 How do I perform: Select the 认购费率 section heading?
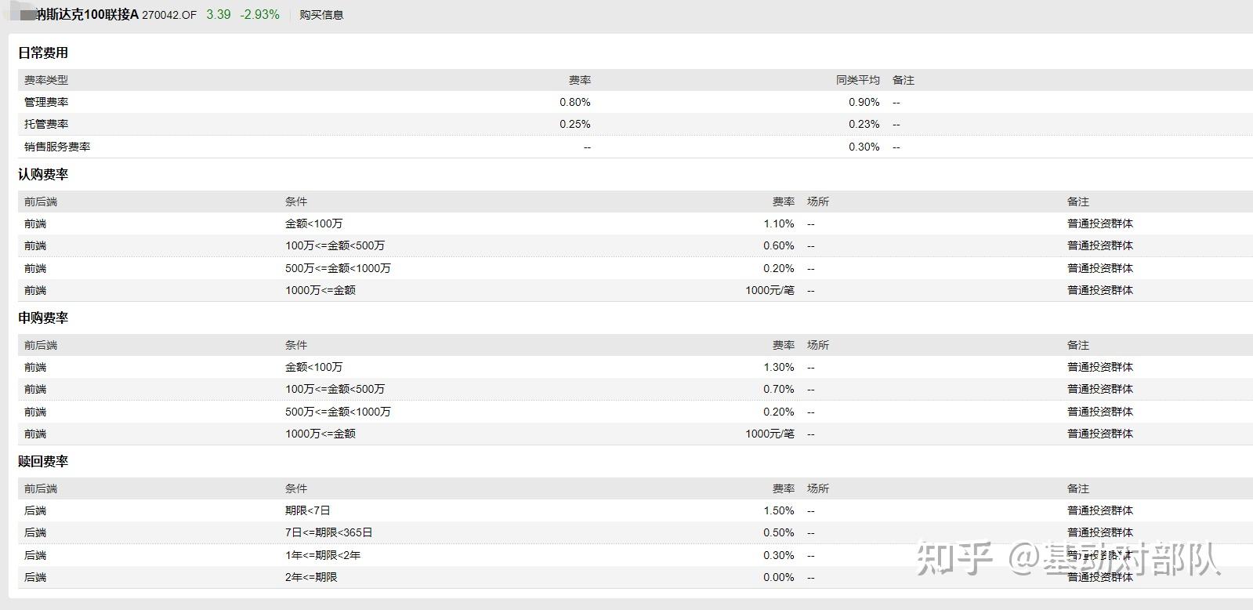click(43, 174)
